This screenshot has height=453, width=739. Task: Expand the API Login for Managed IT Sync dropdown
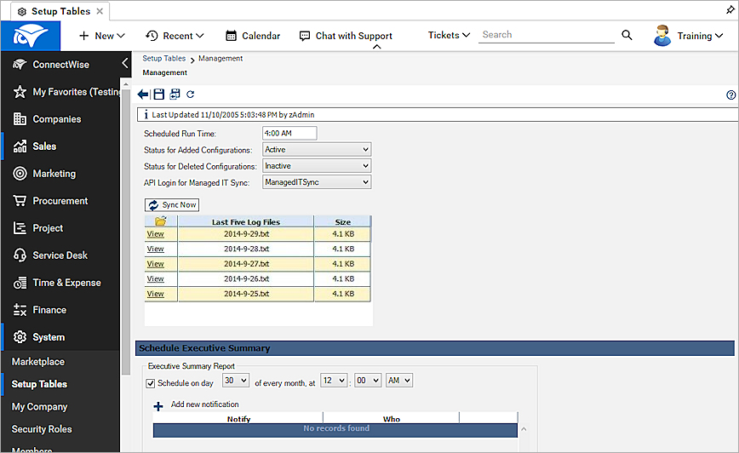pos(317,182)
